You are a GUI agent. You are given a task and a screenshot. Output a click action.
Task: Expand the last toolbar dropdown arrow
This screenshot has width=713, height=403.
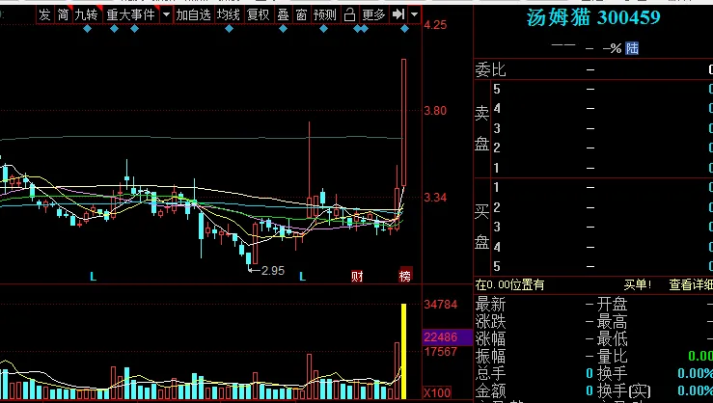pos(414,14)
